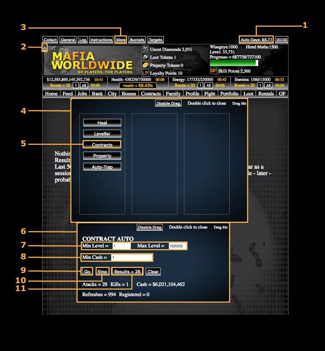
Task: Open the GF menu item
Action: (x=282, y=94)
